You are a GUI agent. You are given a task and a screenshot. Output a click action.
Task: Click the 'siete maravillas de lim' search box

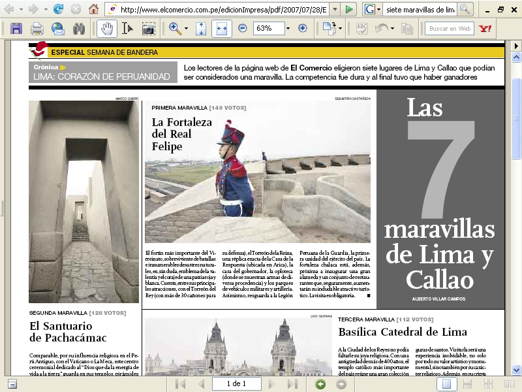pyautogui.click(x=420, y=10)
